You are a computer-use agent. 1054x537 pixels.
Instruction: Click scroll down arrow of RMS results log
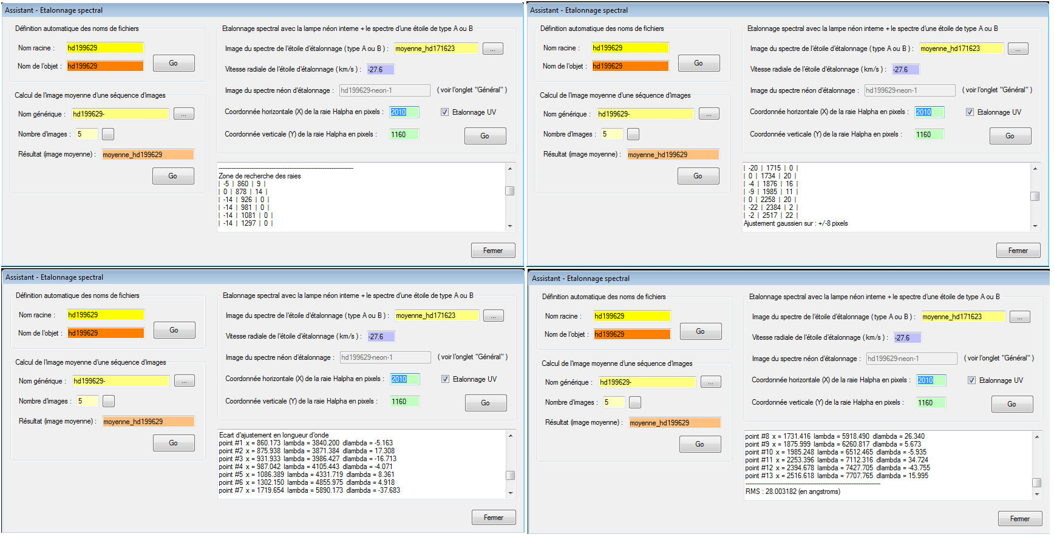(1037, 495)
